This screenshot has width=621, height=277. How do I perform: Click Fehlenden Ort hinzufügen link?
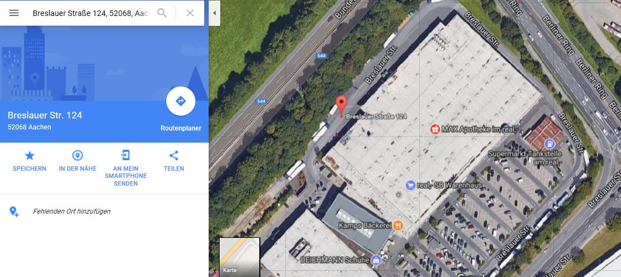(72, 211)
